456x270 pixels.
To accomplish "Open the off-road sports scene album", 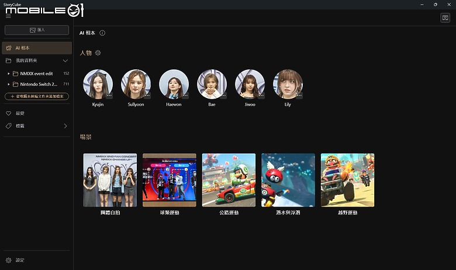I will coord(347,180).
